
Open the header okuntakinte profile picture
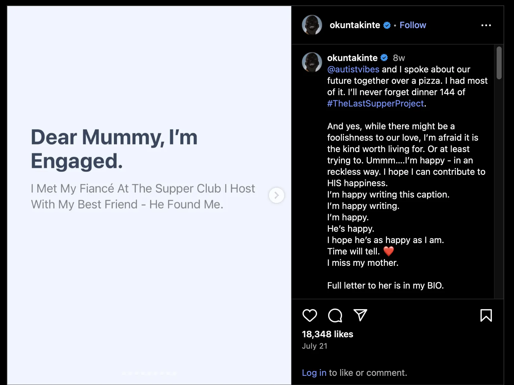coord(312,25)
